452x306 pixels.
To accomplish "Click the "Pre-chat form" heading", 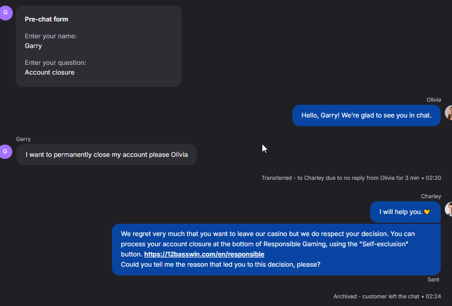I will point(47,19).
